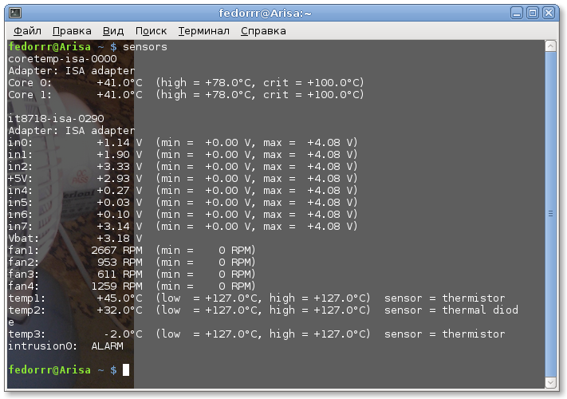Click the Core 0 temperature reading

coord(120,83)
